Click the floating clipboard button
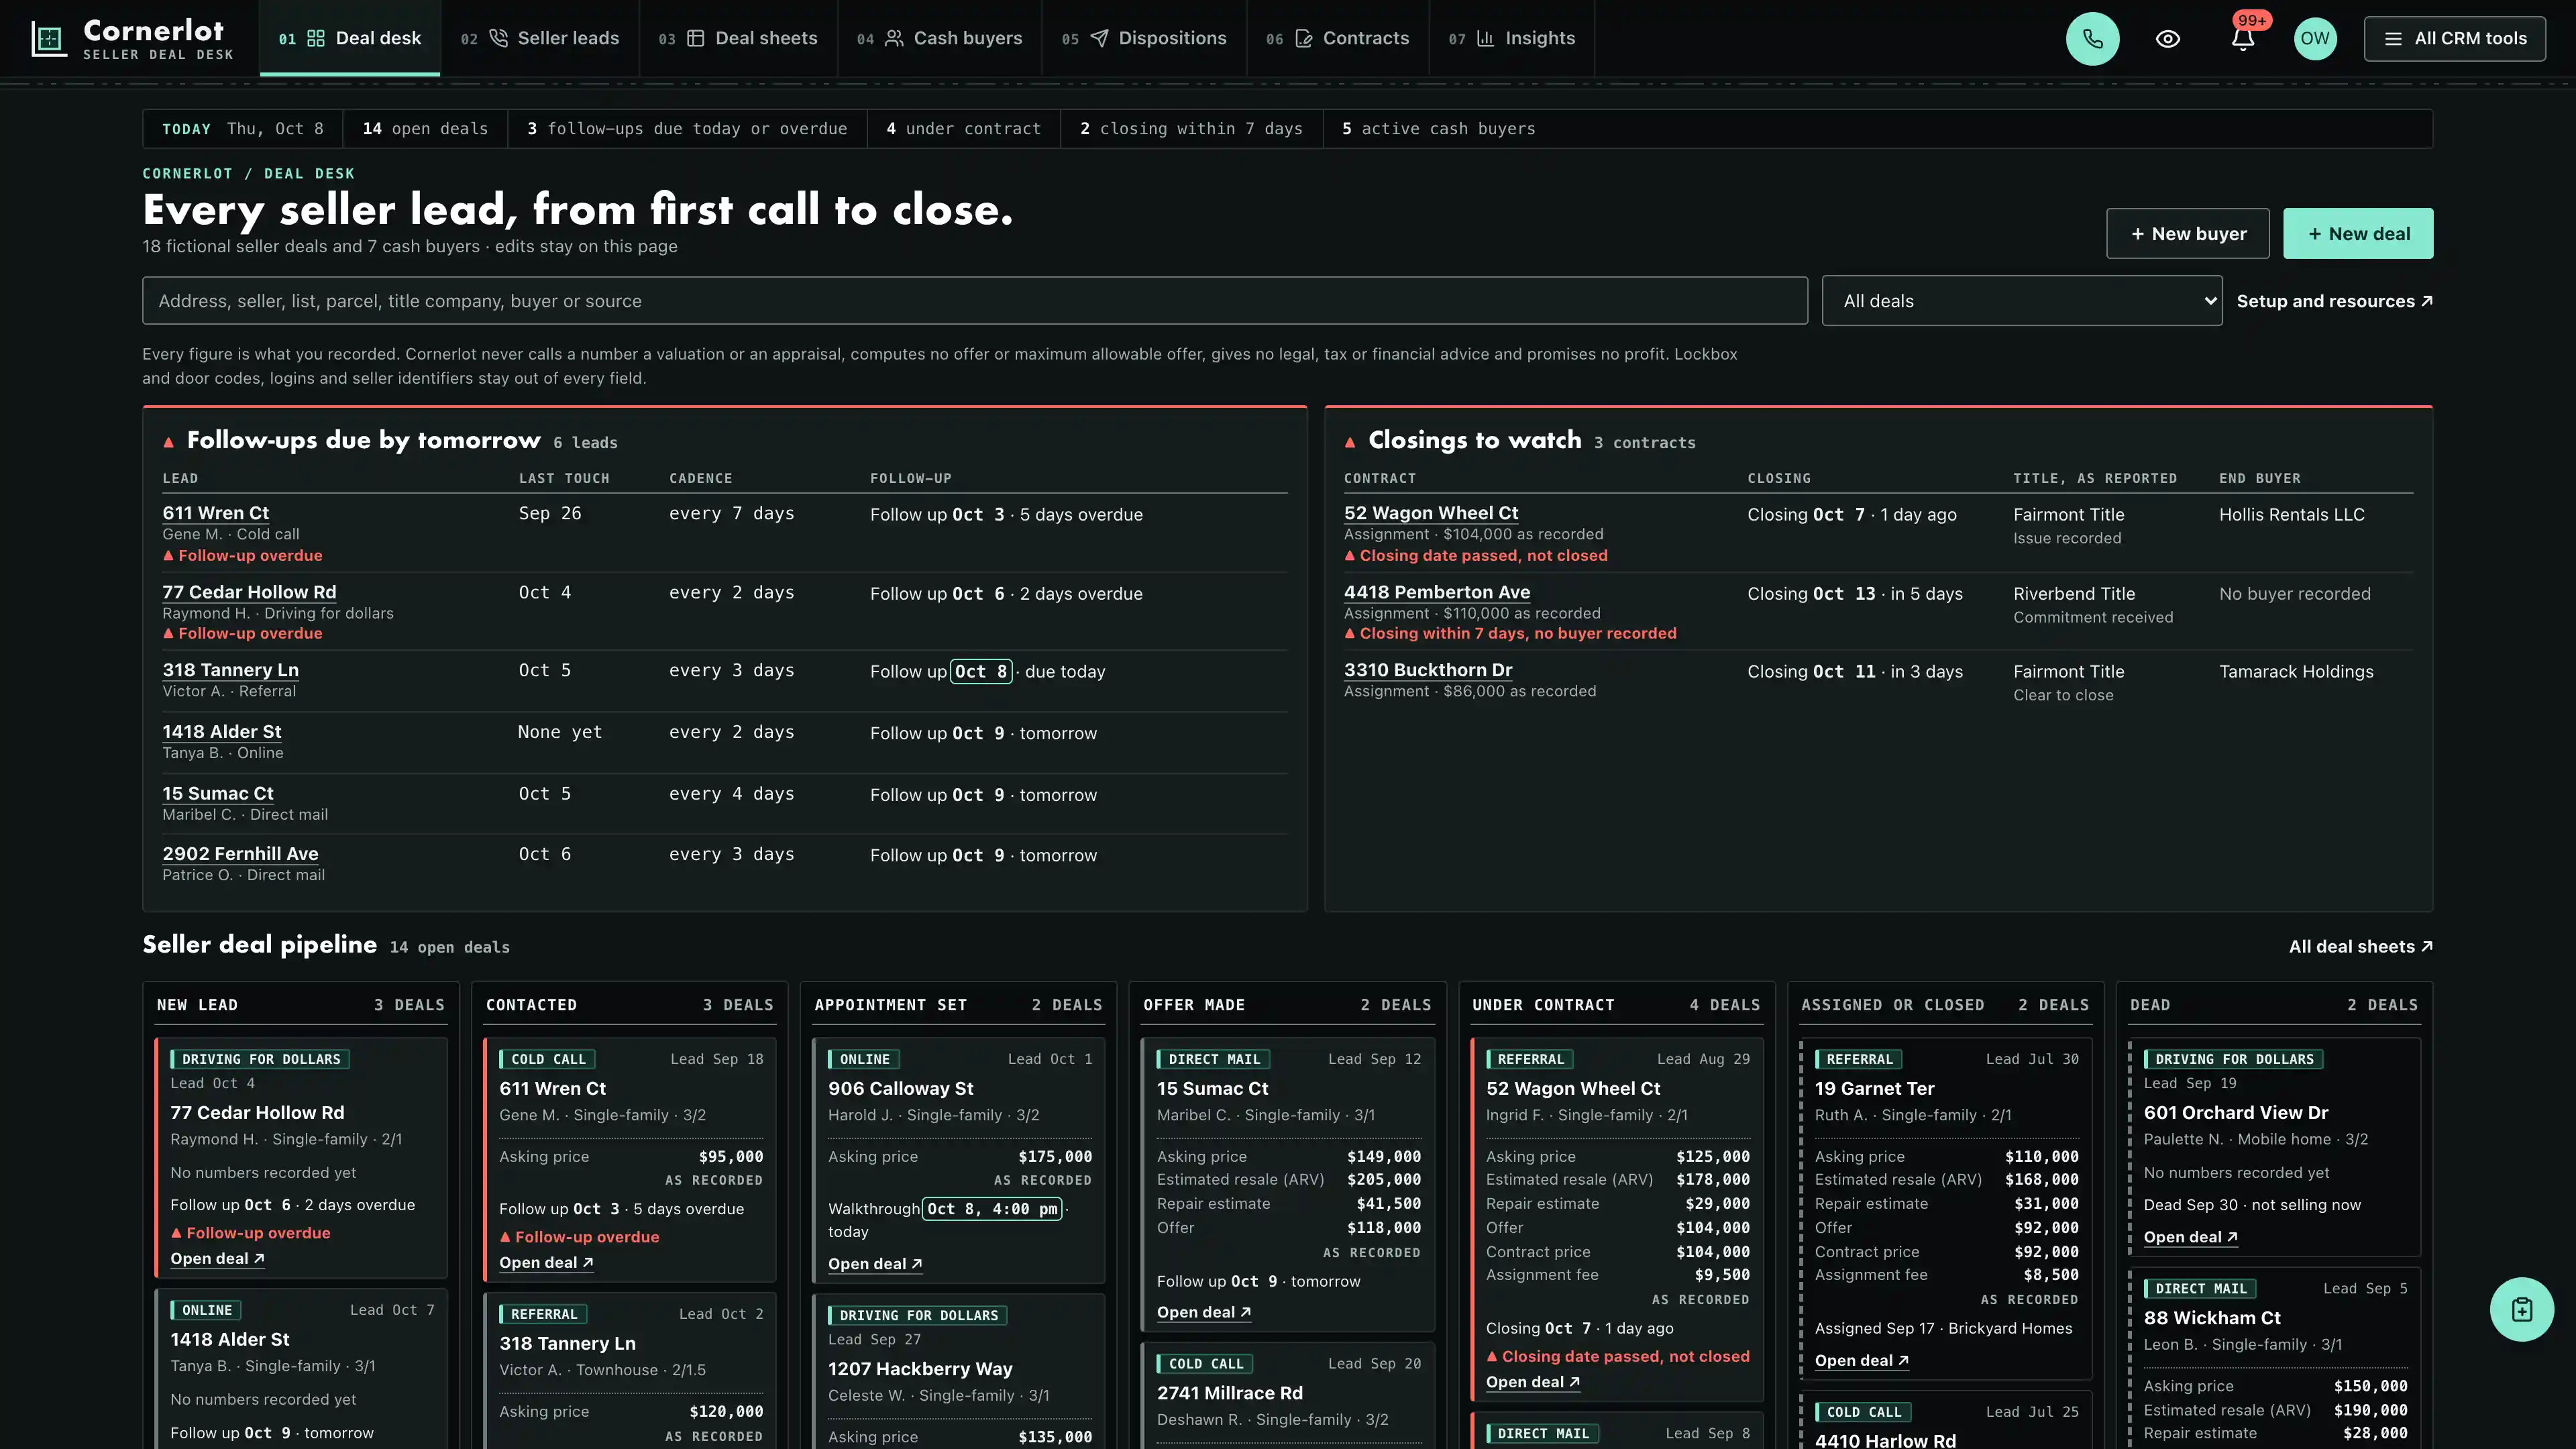 [2522, 1309]
